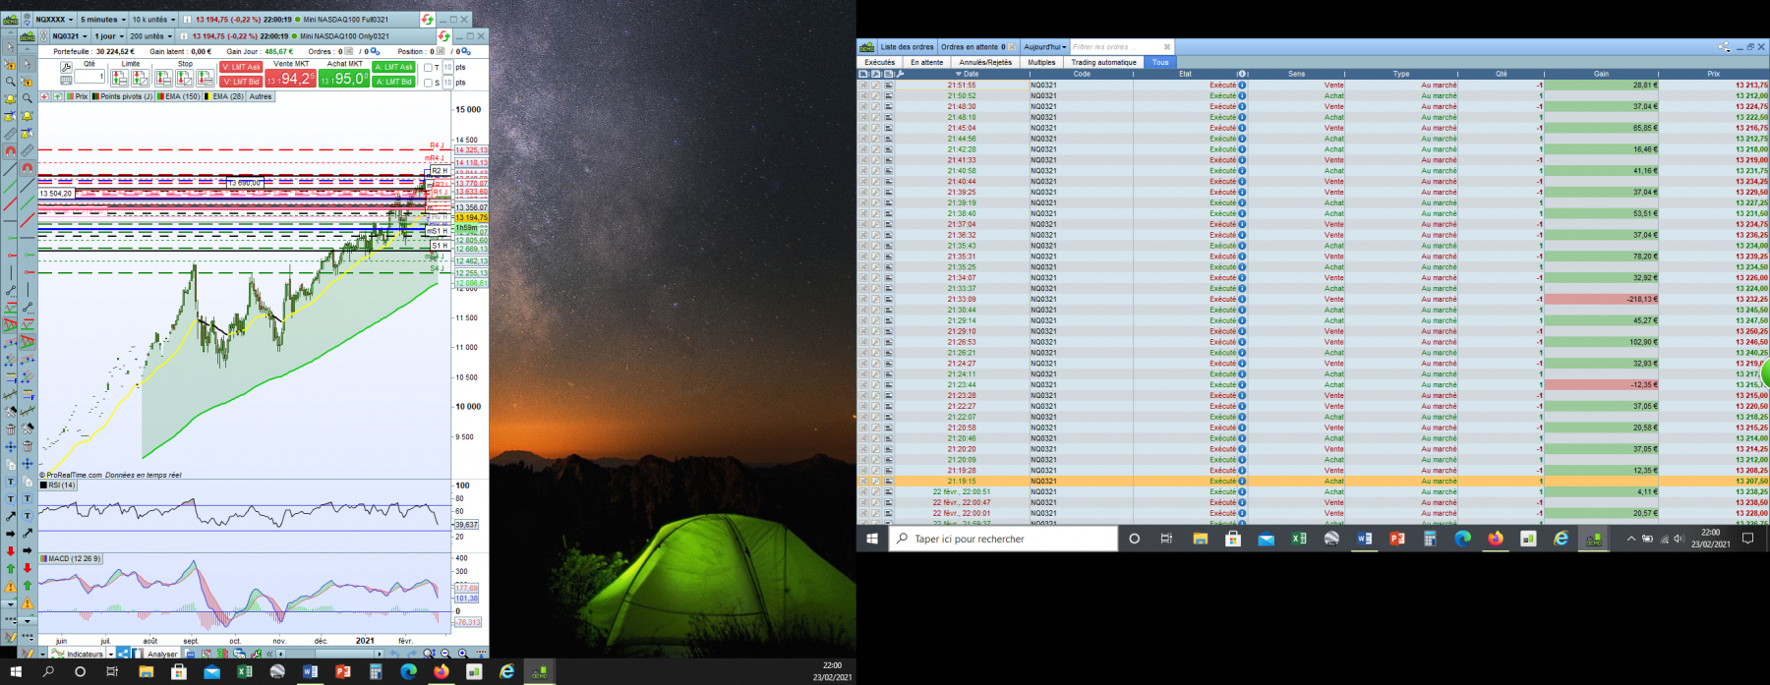Click the wrench settings icon beside Qté
Image resolution: width=1770 pixels, height=685 pixels.
(x=66, y=68)
